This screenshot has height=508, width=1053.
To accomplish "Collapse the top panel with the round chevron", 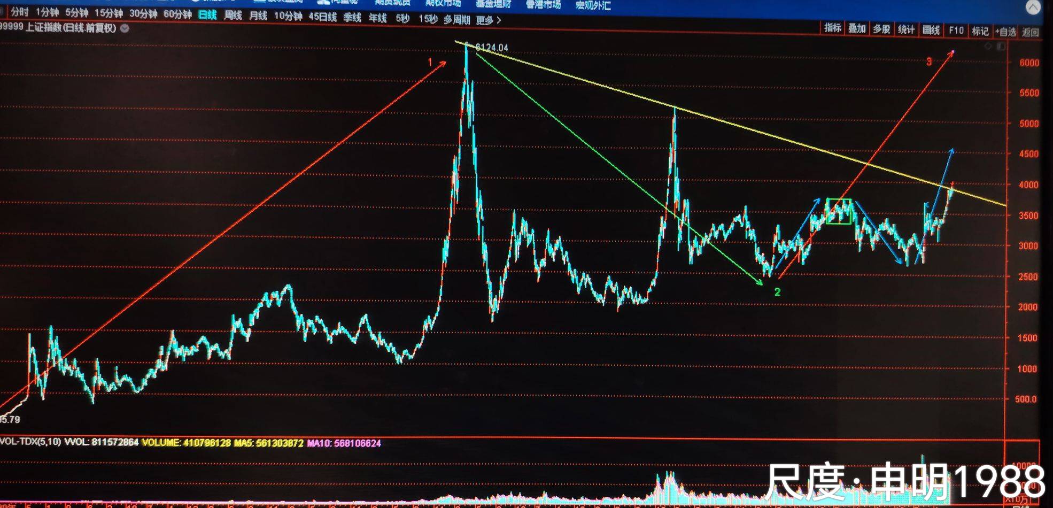I will point(1033,7).
